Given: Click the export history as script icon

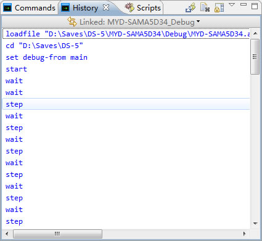Looking at the screenshot, I should coord(190,7).
